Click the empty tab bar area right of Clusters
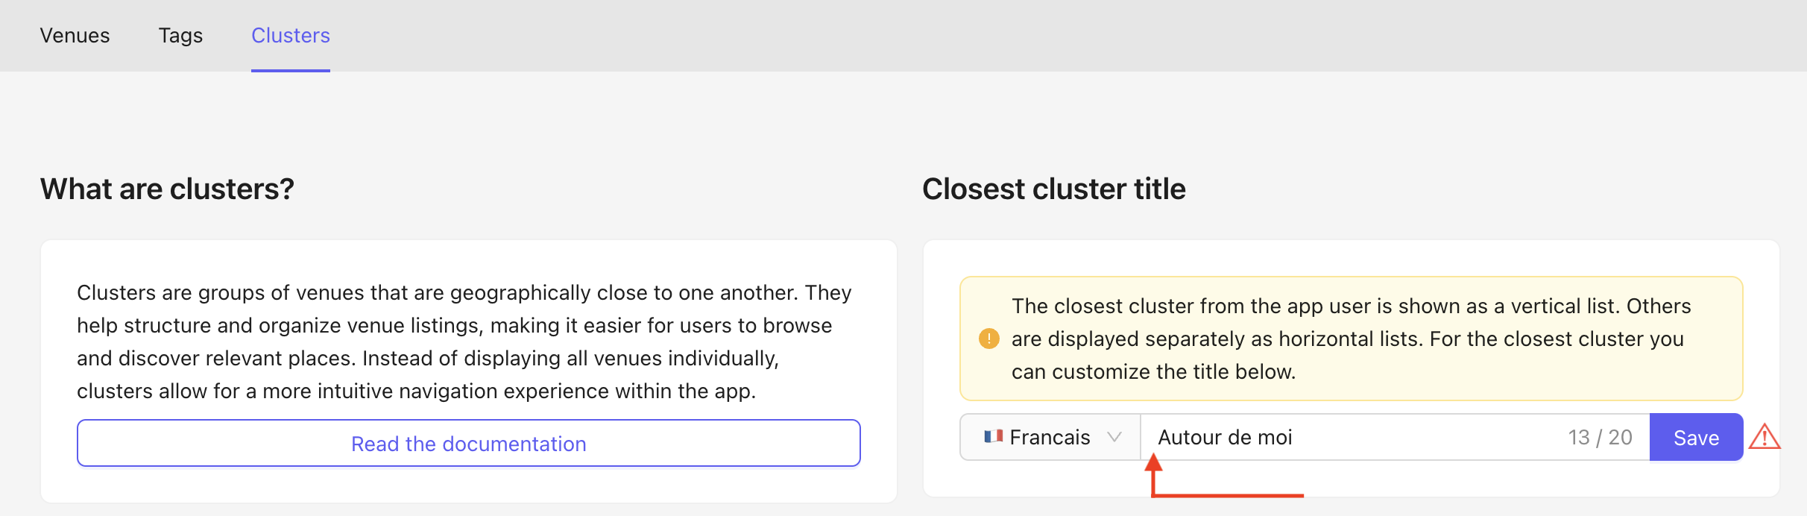This screenshot has width=1807, height=516. pyautogui.click(x=1044, y=36)
